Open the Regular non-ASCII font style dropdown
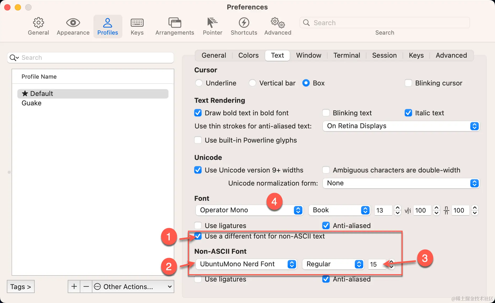The height and width of the screenshot is (303, 495). tap(333, 264)
